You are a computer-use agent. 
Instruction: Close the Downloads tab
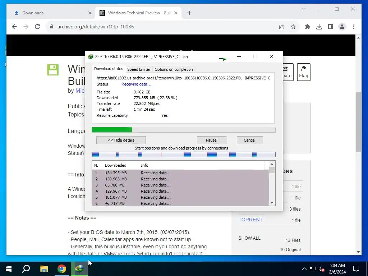click(x=89, y=13)
